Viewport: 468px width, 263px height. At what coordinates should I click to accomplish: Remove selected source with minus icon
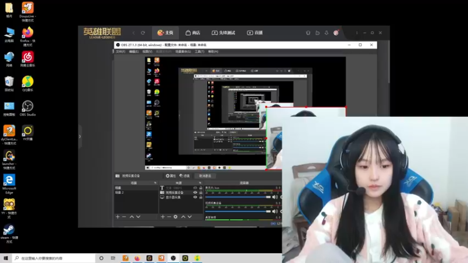click(x=169, y=217)
